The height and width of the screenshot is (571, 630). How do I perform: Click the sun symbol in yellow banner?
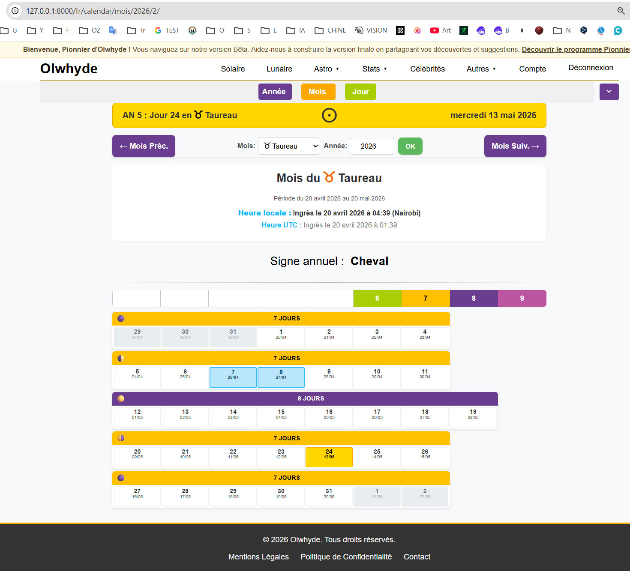329,115
